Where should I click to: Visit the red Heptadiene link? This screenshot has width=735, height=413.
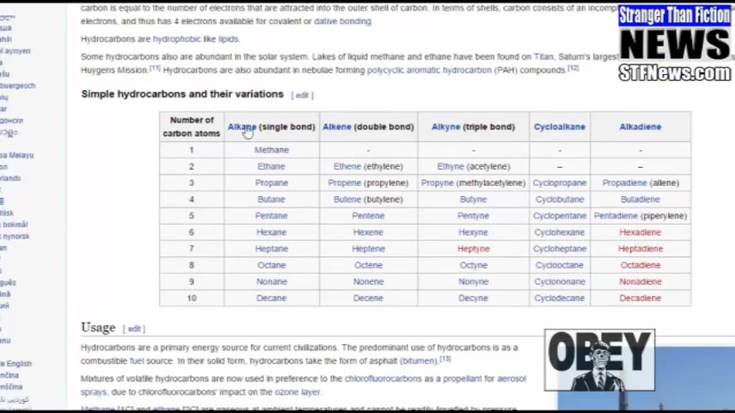[640, 249]
